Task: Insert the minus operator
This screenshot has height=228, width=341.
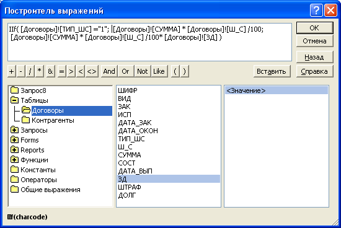Action: (21, 71)
